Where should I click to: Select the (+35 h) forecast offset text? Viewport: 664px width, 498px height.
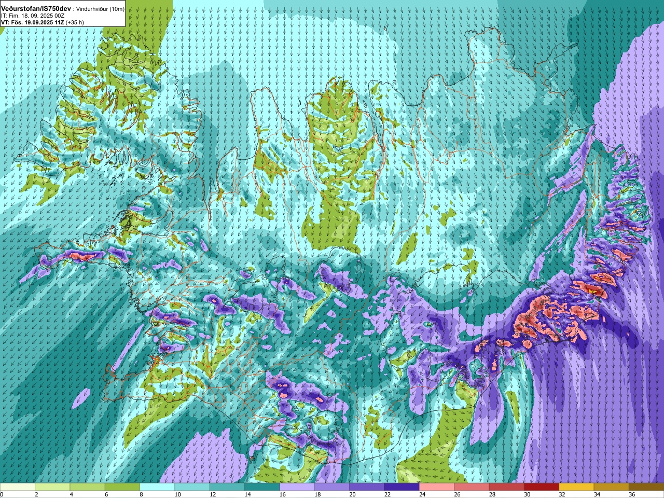pyautogui.click(x=75, y=22)
